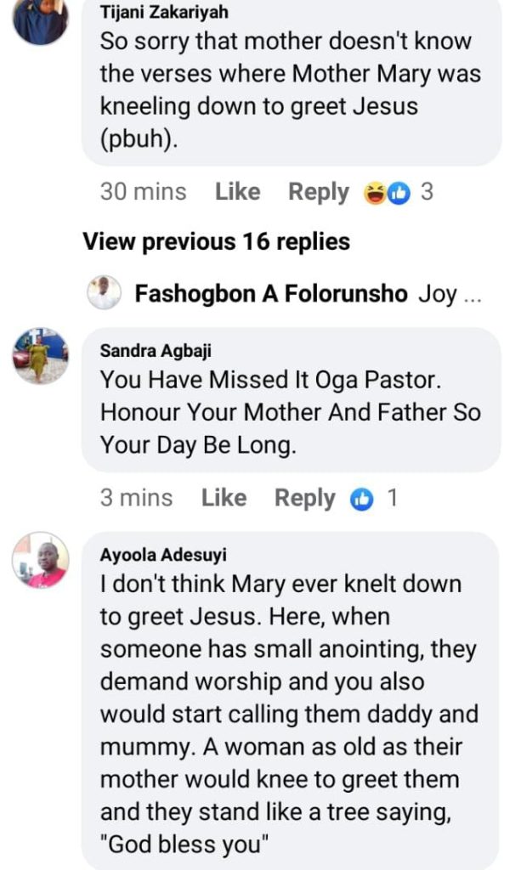Open thumbs-up reaction on Sandra's comment
This screenshot has width=521, height=870.
pyautogui.click(x=362, y=499)
